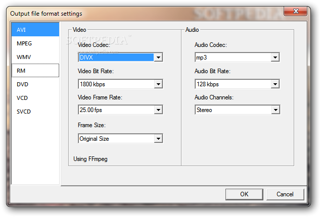Close the Output file format settings dialog
The width and height of the screenshot is (321, 217).
pyautogui.click(x=295, y=11)
